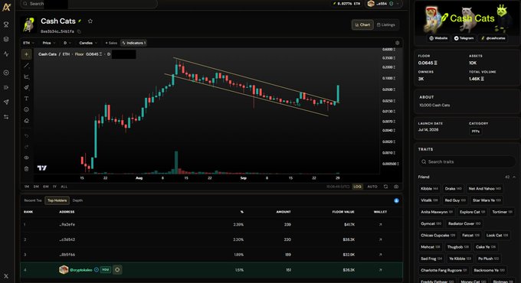Open the stacked collections sidebar icon
Viewport: 521px width, 283px height.
pos(6,39)
